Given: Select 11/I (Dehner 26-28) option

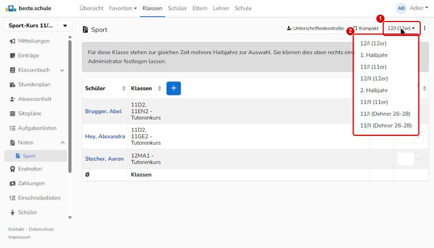Looking at the screenshot, I should coord(386,114).
